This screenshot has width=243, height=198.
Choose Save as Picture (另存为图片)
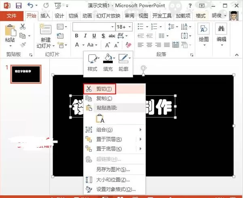(114, 169)
